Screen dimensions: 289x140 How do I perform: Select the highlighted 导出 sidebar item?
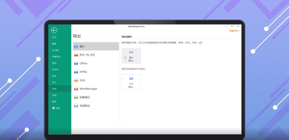point(60,89)
